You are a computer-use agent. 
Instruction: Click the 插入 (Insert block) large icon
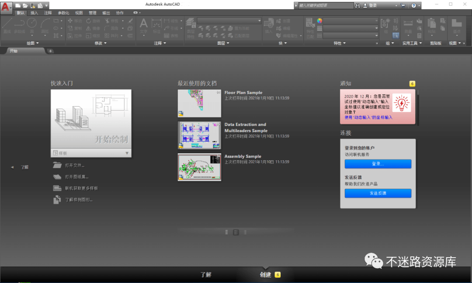[268, 24]
